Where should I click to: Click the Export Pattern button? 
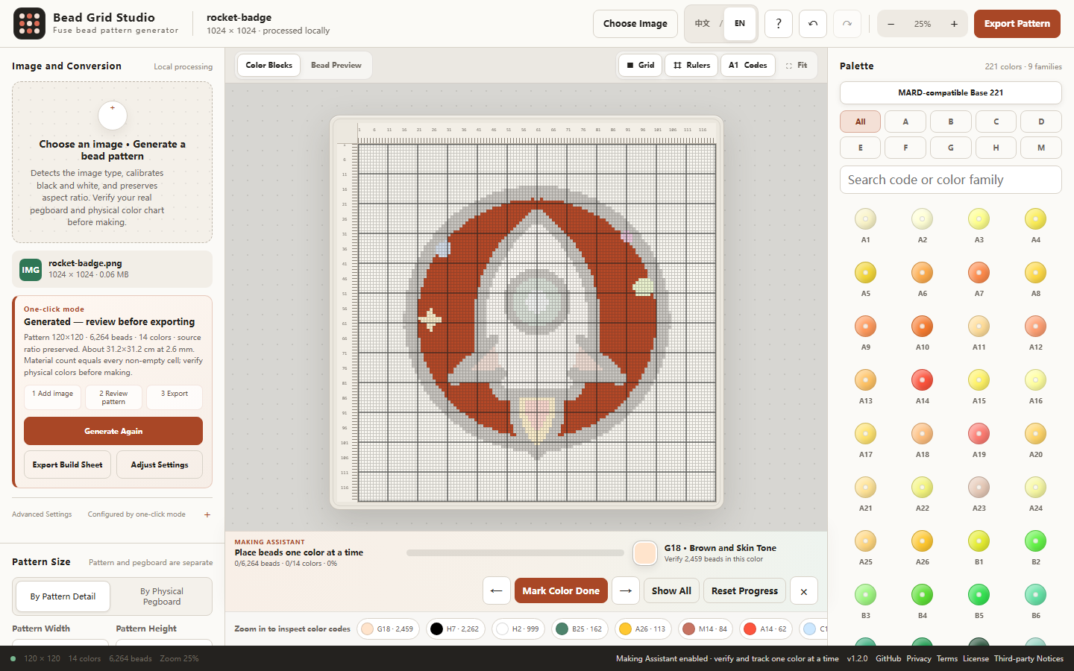point(1017,24)
